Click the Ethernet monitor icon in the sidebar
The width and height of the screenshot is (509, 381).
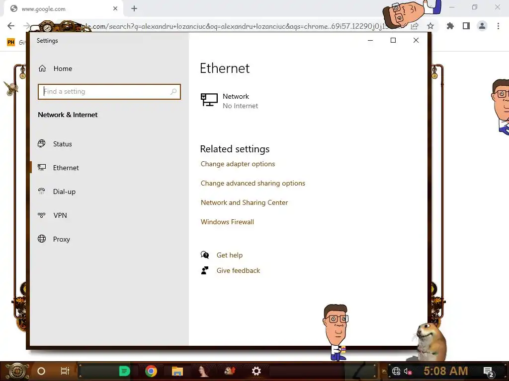pos(42,167)
